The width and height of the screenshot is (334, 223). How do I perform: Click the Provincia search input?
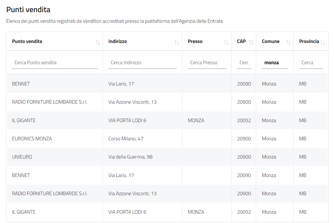[311, 63]
